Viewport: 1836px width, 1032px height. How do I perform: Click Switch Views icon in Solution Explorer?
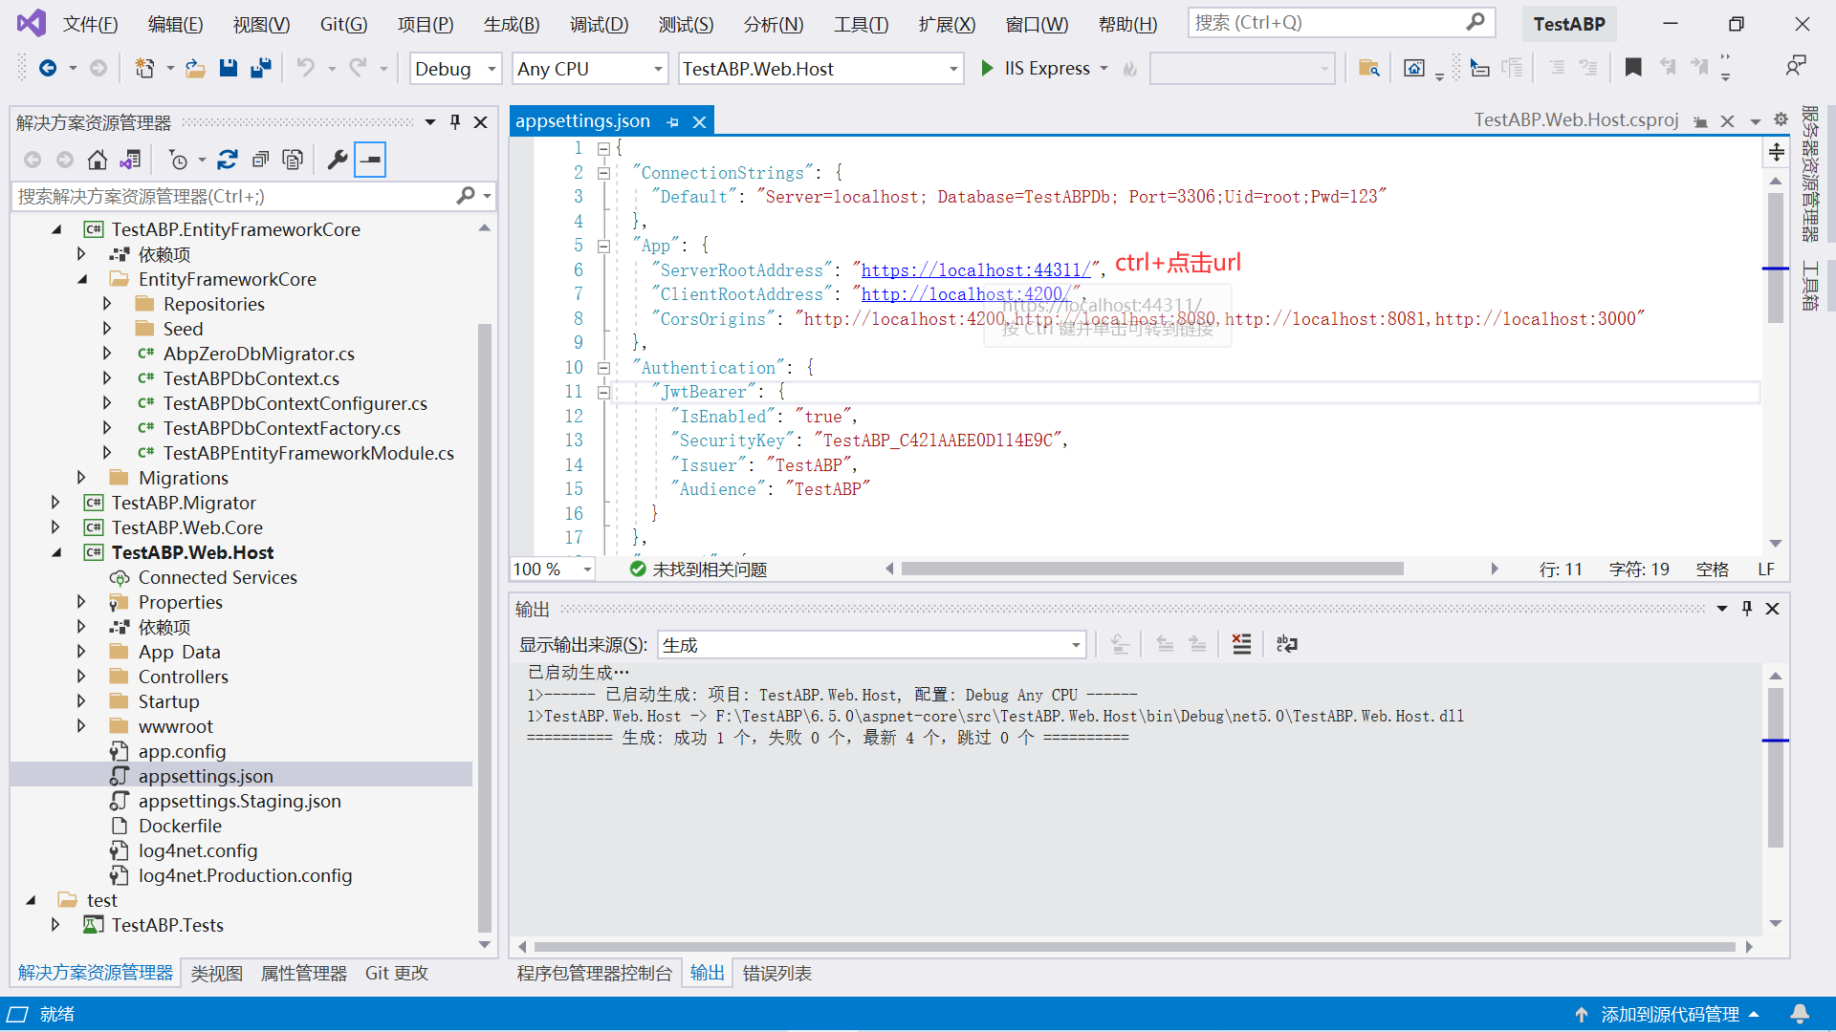pos(130,160)
